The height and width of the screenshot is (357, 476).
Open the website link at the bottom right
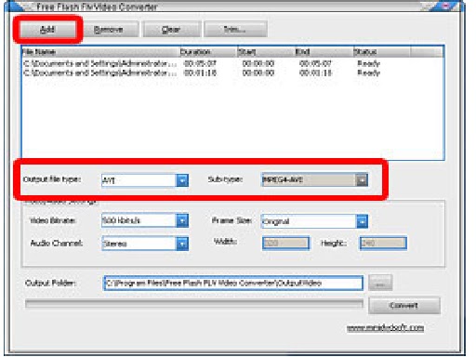[x=385, y=327]
